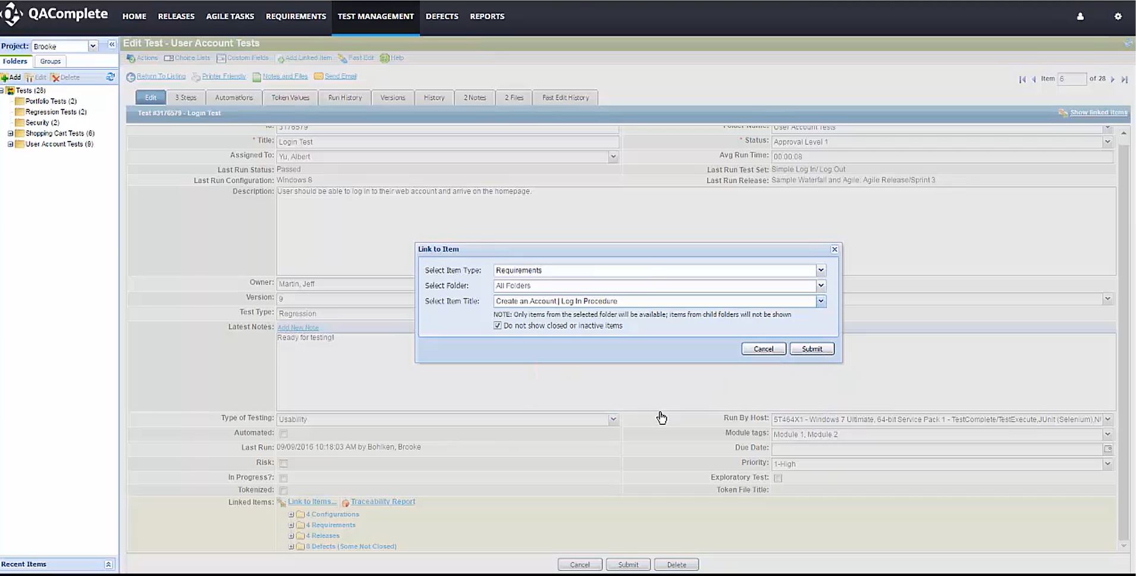Click the Choice Lists icon
The image size is (1136, 576).
click(x=170, y=58)
